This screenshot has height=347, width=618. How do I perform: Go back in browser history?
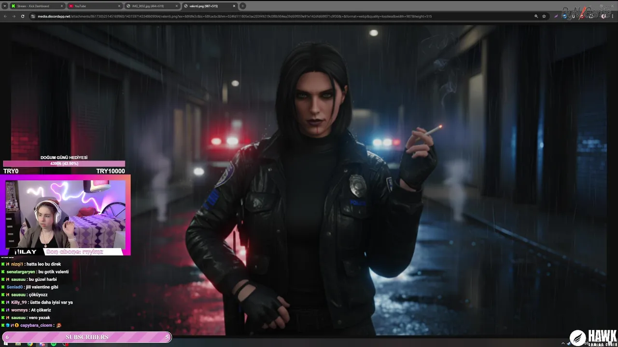(x=5, y=16)
